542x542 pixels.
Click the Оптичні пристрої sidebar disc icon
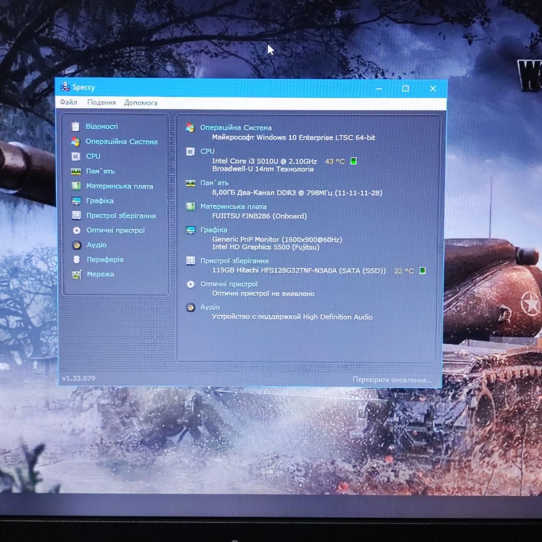pyautogui.click(x=77, y=230)
